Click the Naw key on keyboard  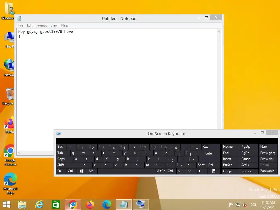tap(268, 147)
